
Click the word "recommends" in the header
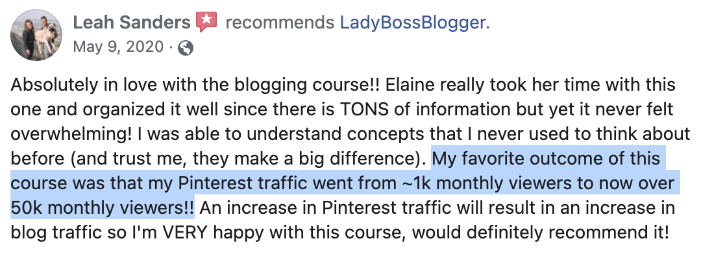pyautogui.click(x=280, y=22)
